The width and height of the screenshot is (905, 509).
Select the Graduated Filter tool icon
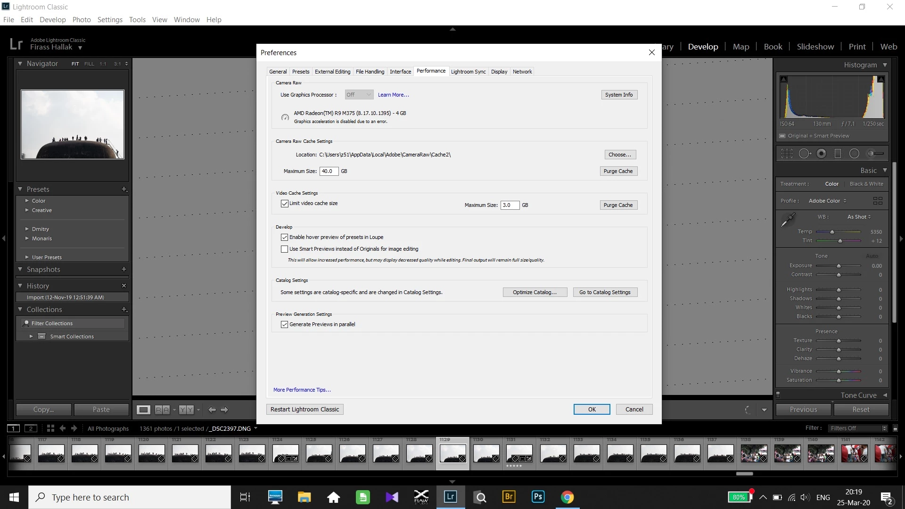tap(838, 154)
